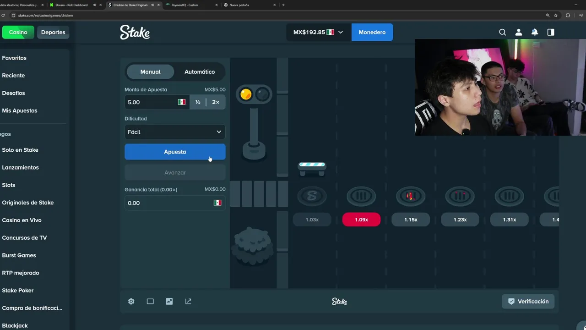Open Burst Games in the sidebar
Image resolution: width=586 pixels, height=330 pixels.
coord(19,255)
